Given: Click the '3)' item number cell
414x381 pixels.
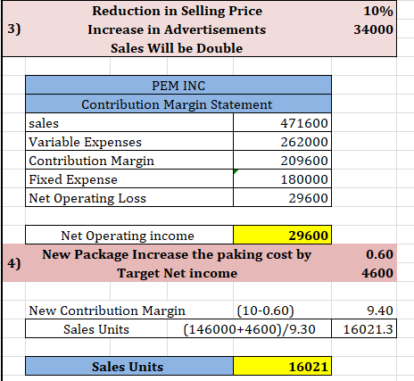Looking at the screenshot, I should (14, 29).
